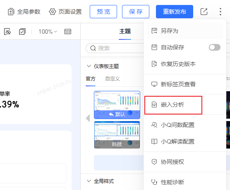This screenshot has height=190, width=230.
Task: Open the 全局参数 global parameters icon
Action: coord(11,12)
